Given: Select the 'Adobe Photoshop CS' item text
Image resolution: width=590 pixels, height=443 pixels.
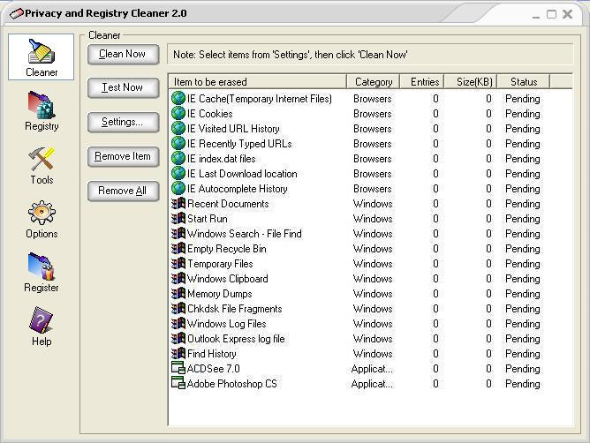Looking at the screenshot, I should (x=231, y=384).
